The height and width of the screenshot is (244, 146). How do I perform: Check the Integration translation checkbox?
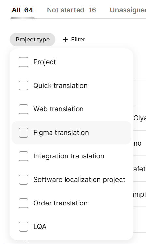[x=23, y=156]
